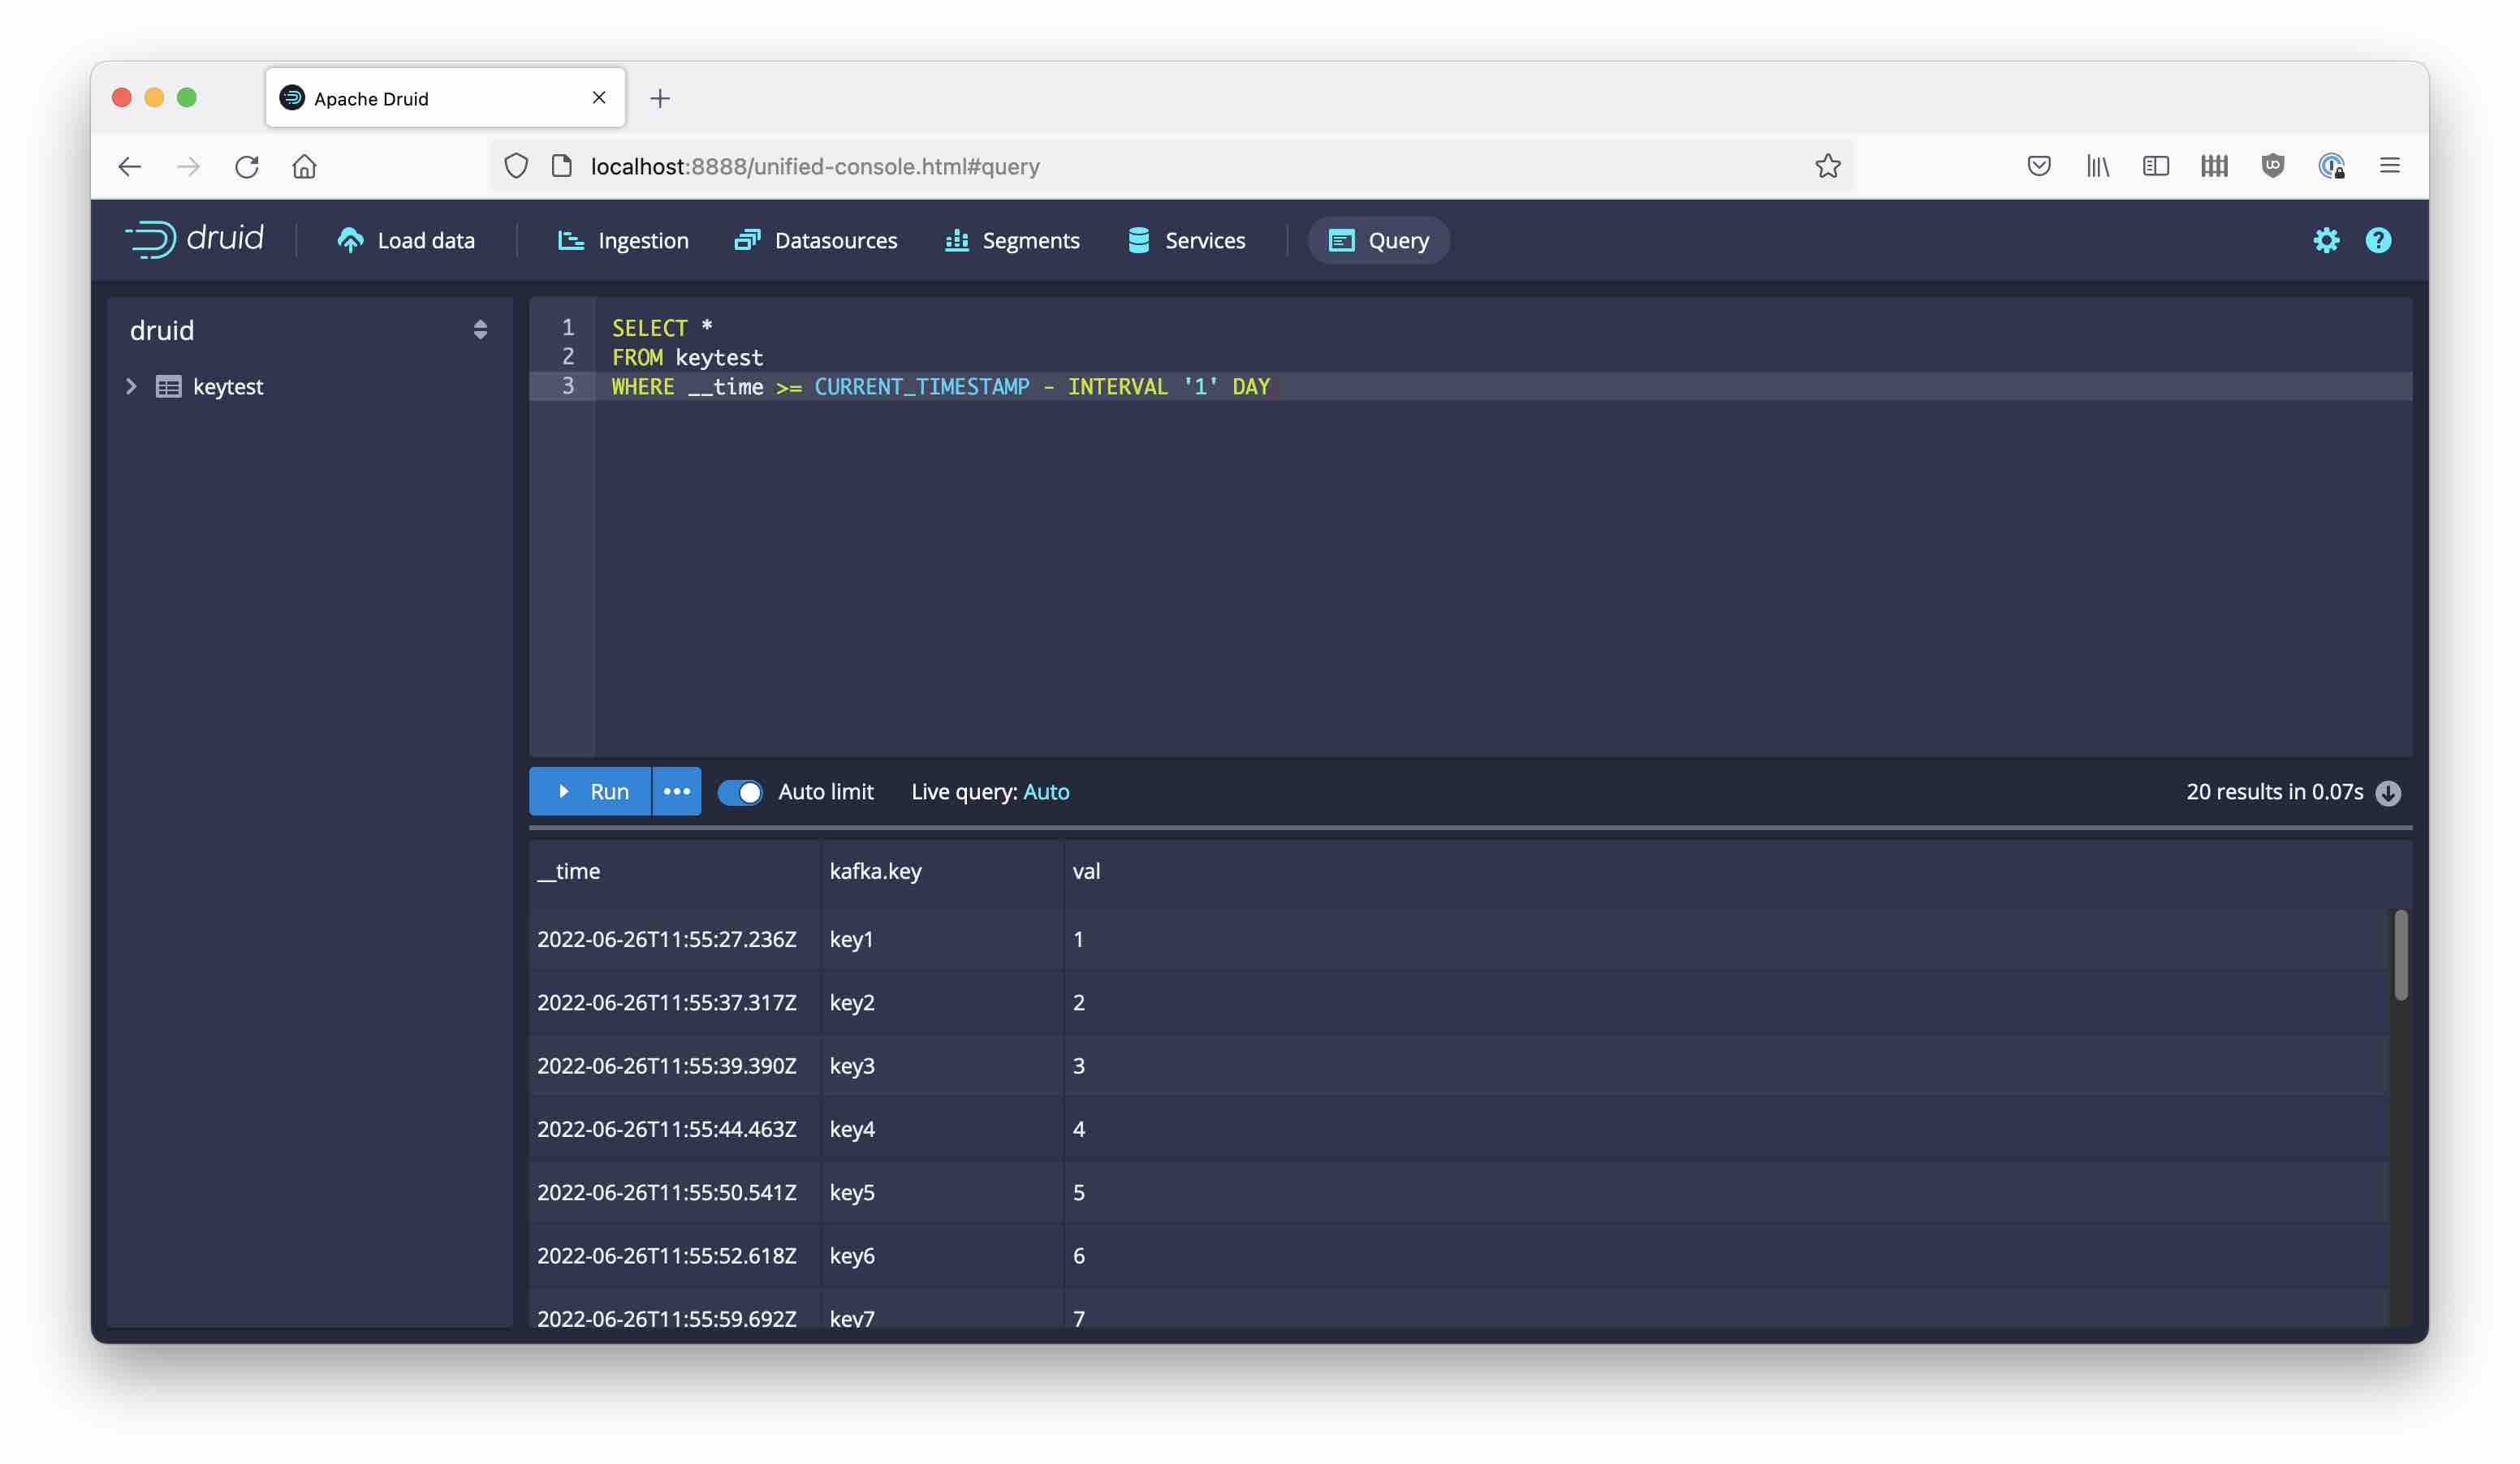Open the Run button's more options menu
This screenshot has height=1464, width=2520.
[x=677, y=791]
